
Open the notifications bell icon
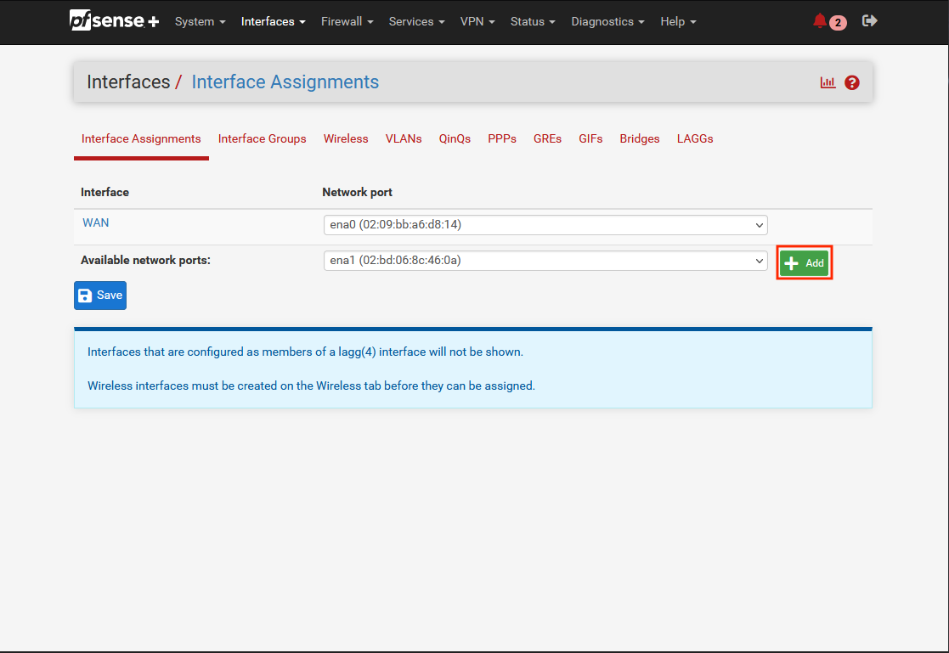(820, 21)
